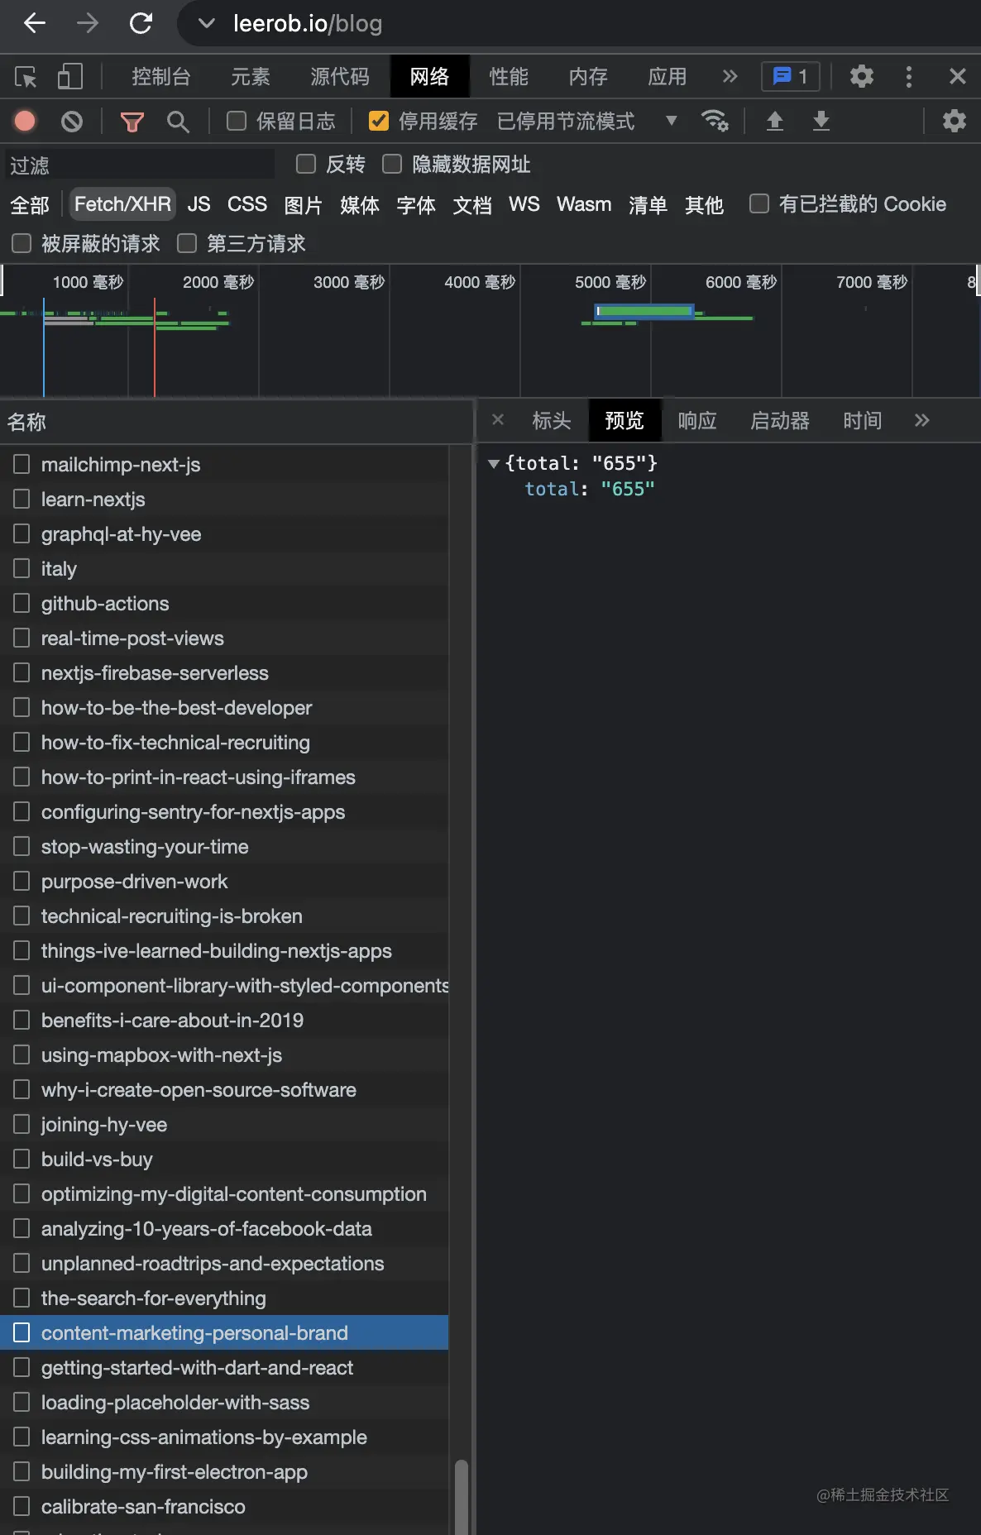This screenshot has height=1535, width=981.
Task: Open the issues badge showing 1
Action: click(x=790, y=77)
